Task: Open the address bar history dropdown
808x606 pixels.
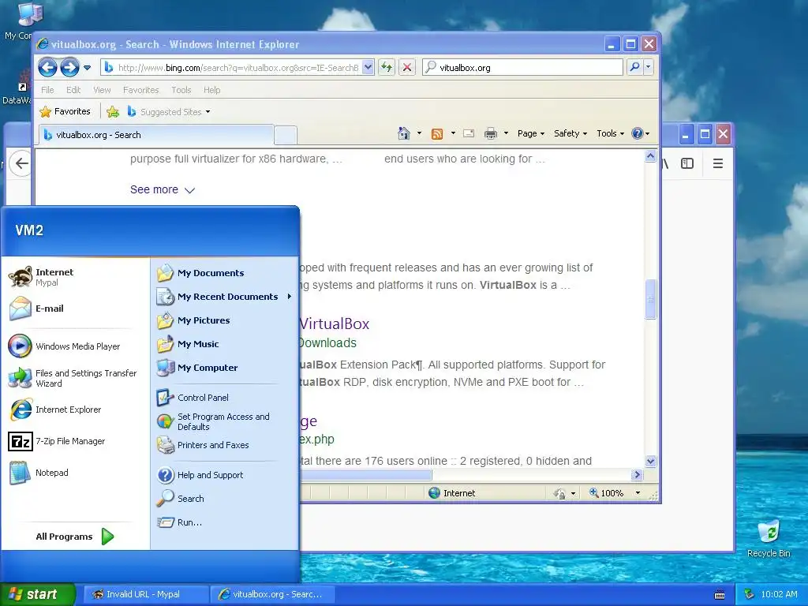Action: coord(368,67)
